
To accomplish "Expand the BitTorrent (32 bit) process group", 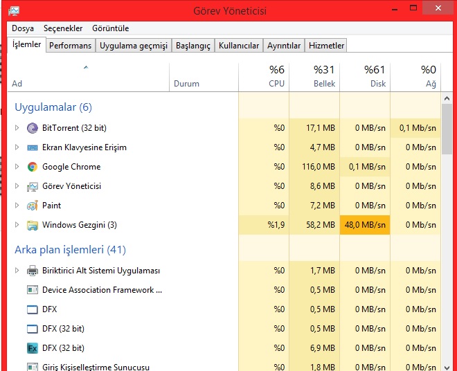I will point(17,127).
